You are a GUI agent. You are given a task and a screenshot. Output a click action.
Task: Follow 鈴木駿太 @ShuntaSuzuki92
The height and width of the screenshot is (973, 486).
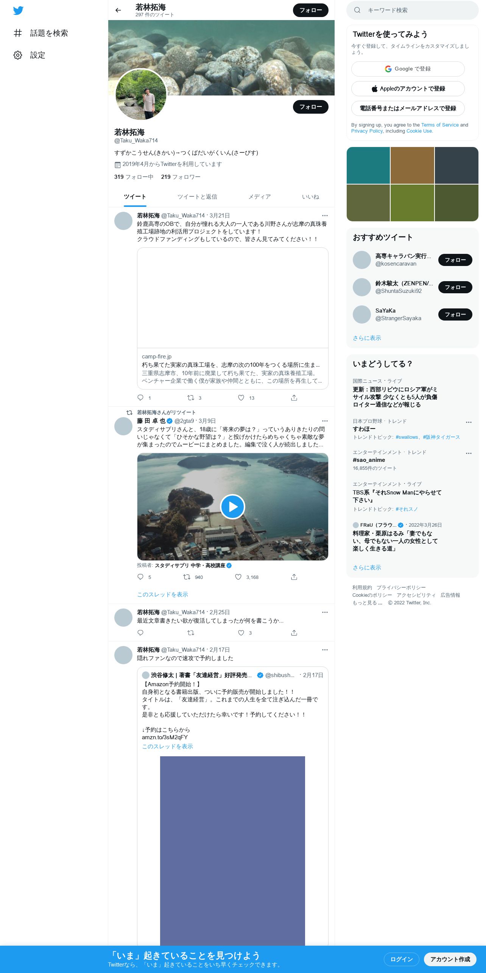pyautogui.click(x=455, y=287)
